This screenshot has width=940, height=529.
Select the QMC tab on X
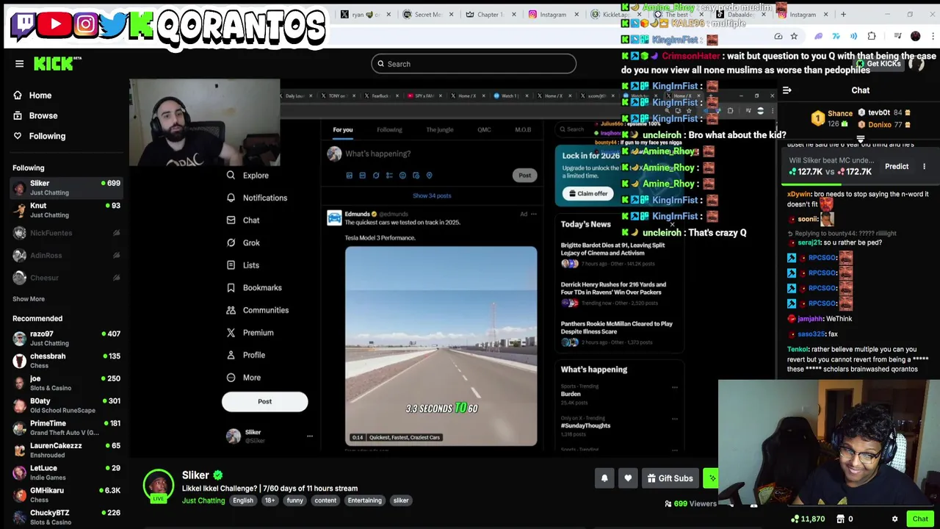(x=484, y=130)
